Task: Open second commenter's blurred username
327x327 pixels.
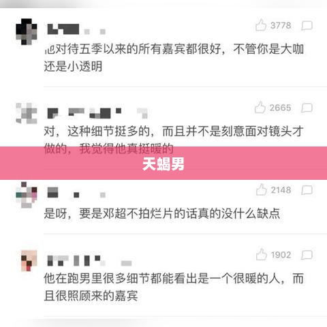Action: tap(97, 113)
